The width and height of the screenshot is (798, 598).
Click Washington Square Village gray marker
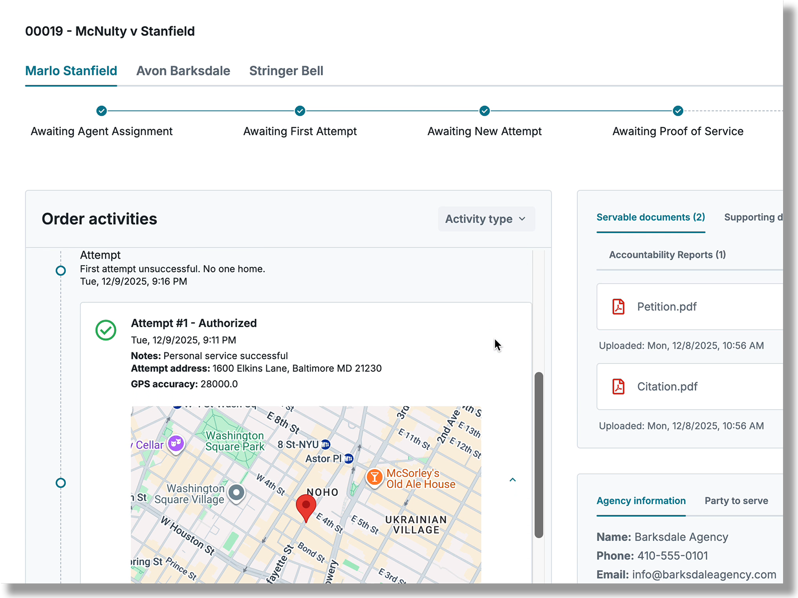[x=236, y=493]
